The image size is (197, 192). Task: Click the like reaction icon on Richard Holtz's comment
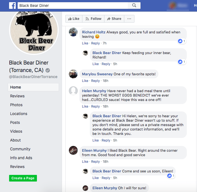180,41
